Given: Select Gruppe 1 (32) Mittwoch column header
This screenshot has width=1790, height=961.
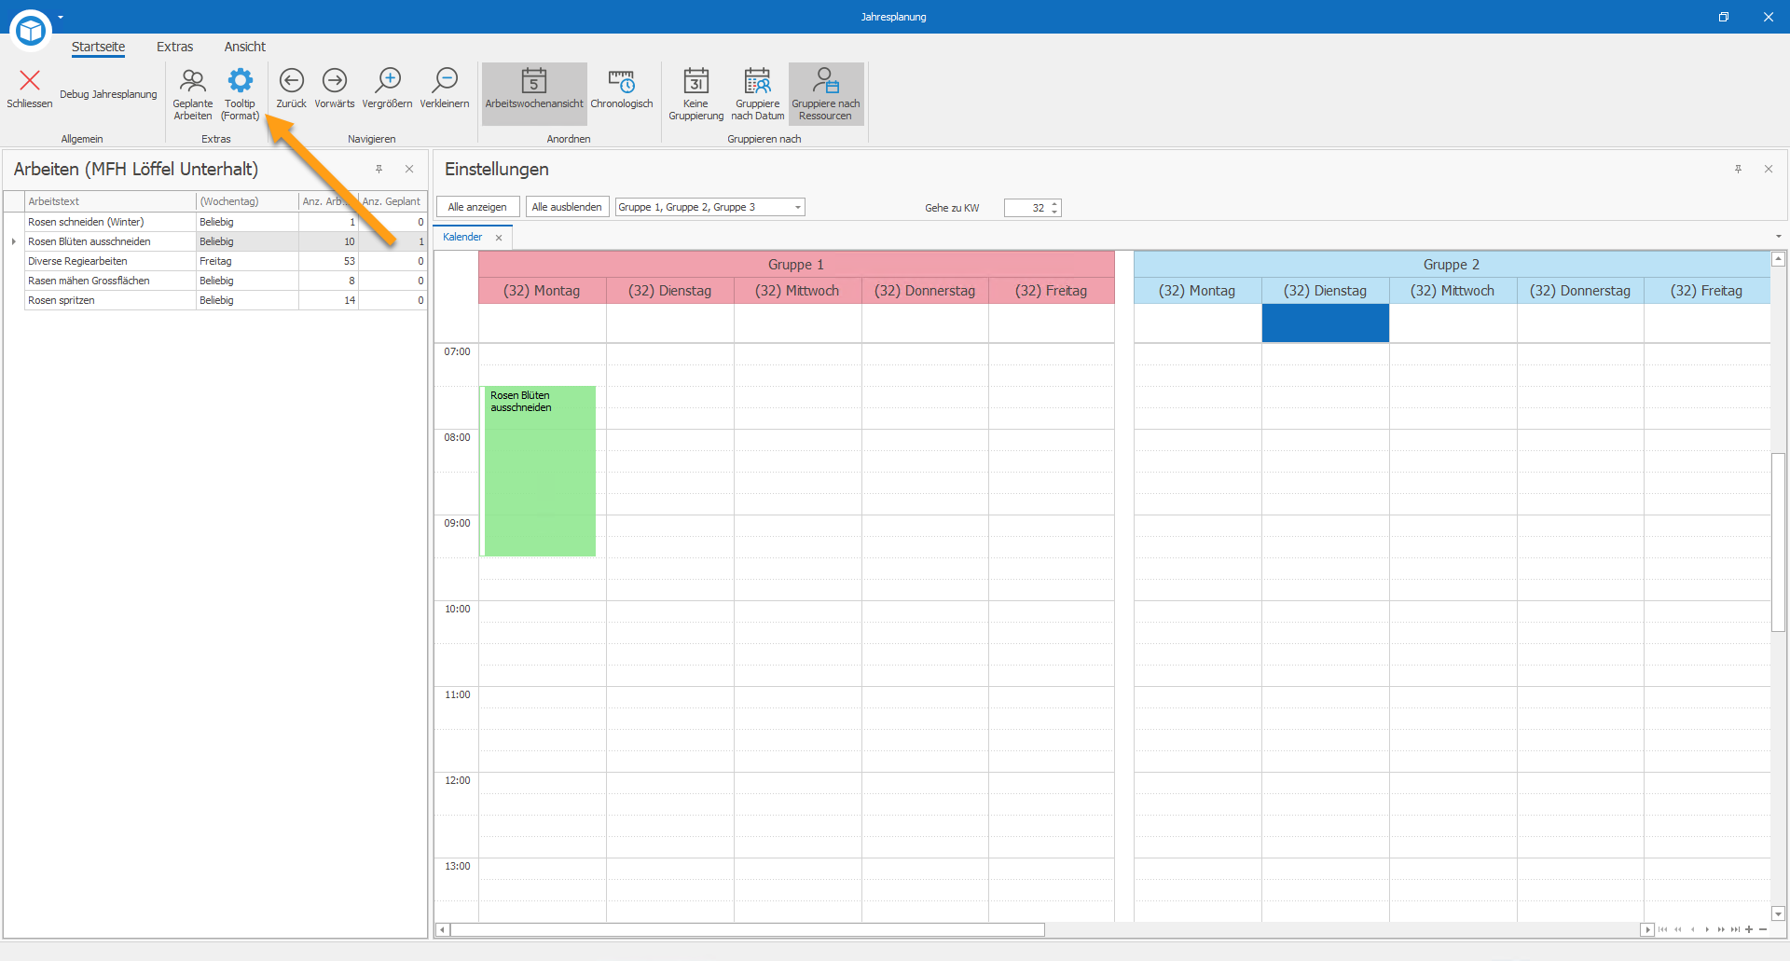Looking at the screenshot, I should [797, 291].
